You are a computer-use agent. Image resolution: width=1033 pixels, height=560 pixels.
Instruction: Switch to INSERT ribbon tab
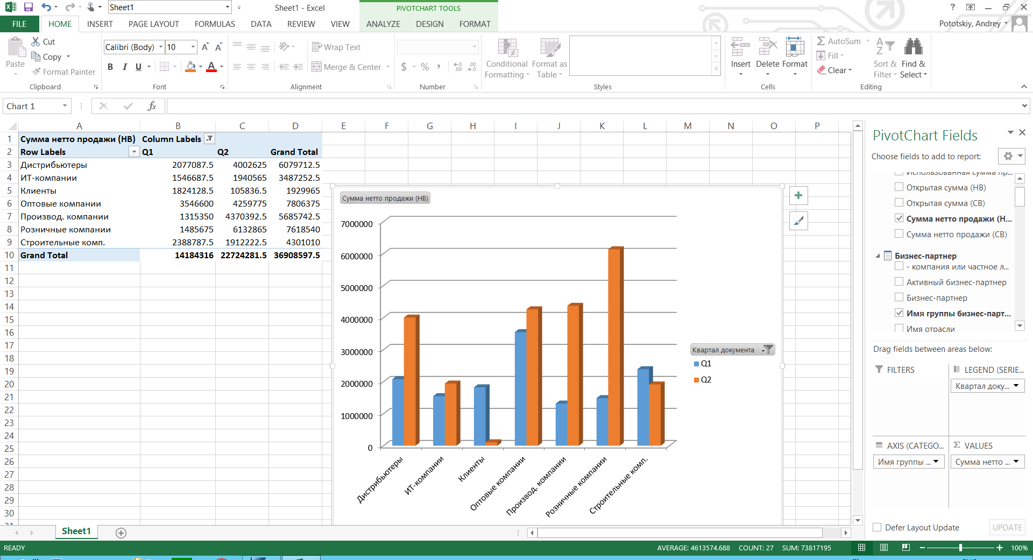coord(100,24)
